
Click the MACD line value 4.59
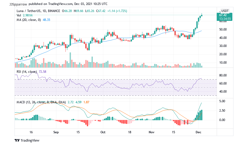78,102
